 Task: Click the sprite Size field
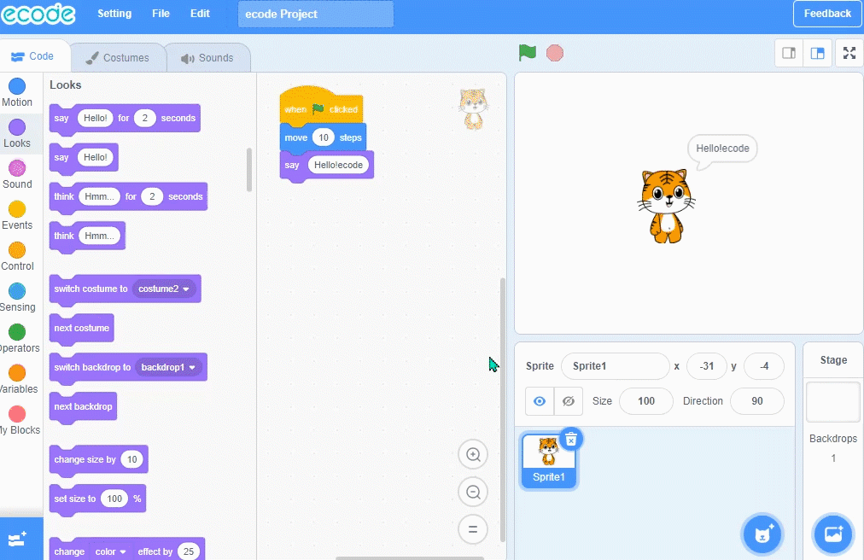[645, 401]
